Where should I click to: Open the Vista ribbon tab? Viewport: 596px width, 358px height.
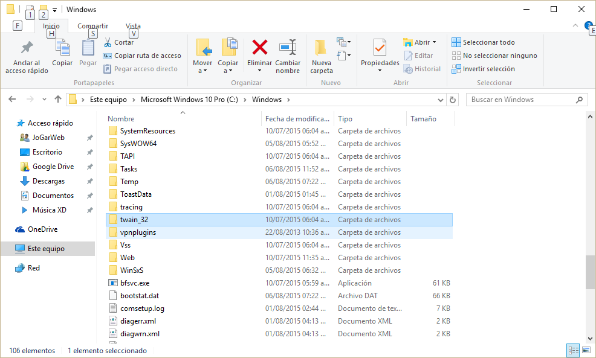click(x=133, y=26)
